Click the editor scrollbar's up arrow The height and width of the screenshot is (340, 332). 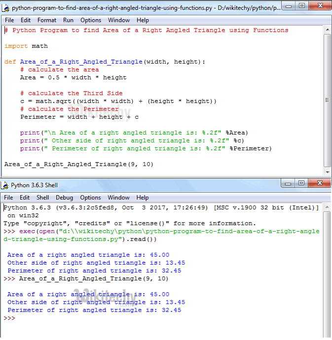328,31
